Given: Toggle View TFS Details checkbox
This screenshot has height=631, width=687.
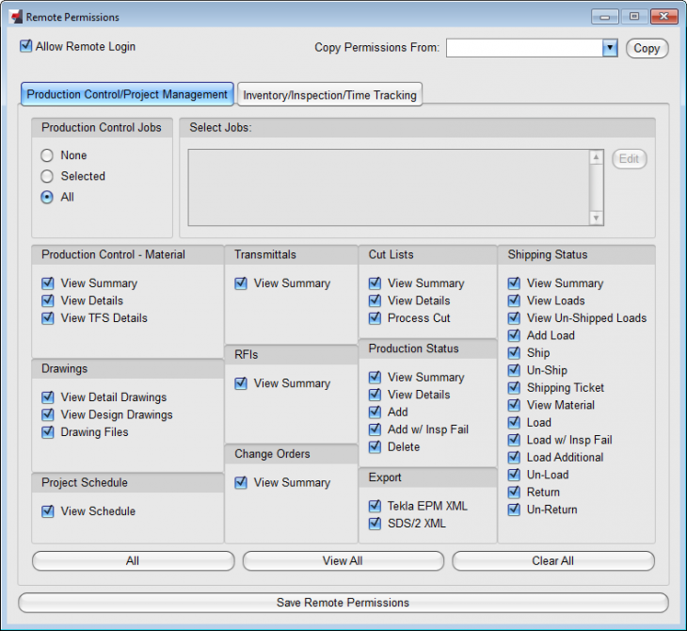Looking at the screenshot, I should [48, 318].
